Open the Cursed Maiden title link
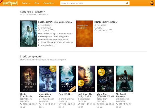The height and width of the screenshot is (112, 155). point(65,94)
